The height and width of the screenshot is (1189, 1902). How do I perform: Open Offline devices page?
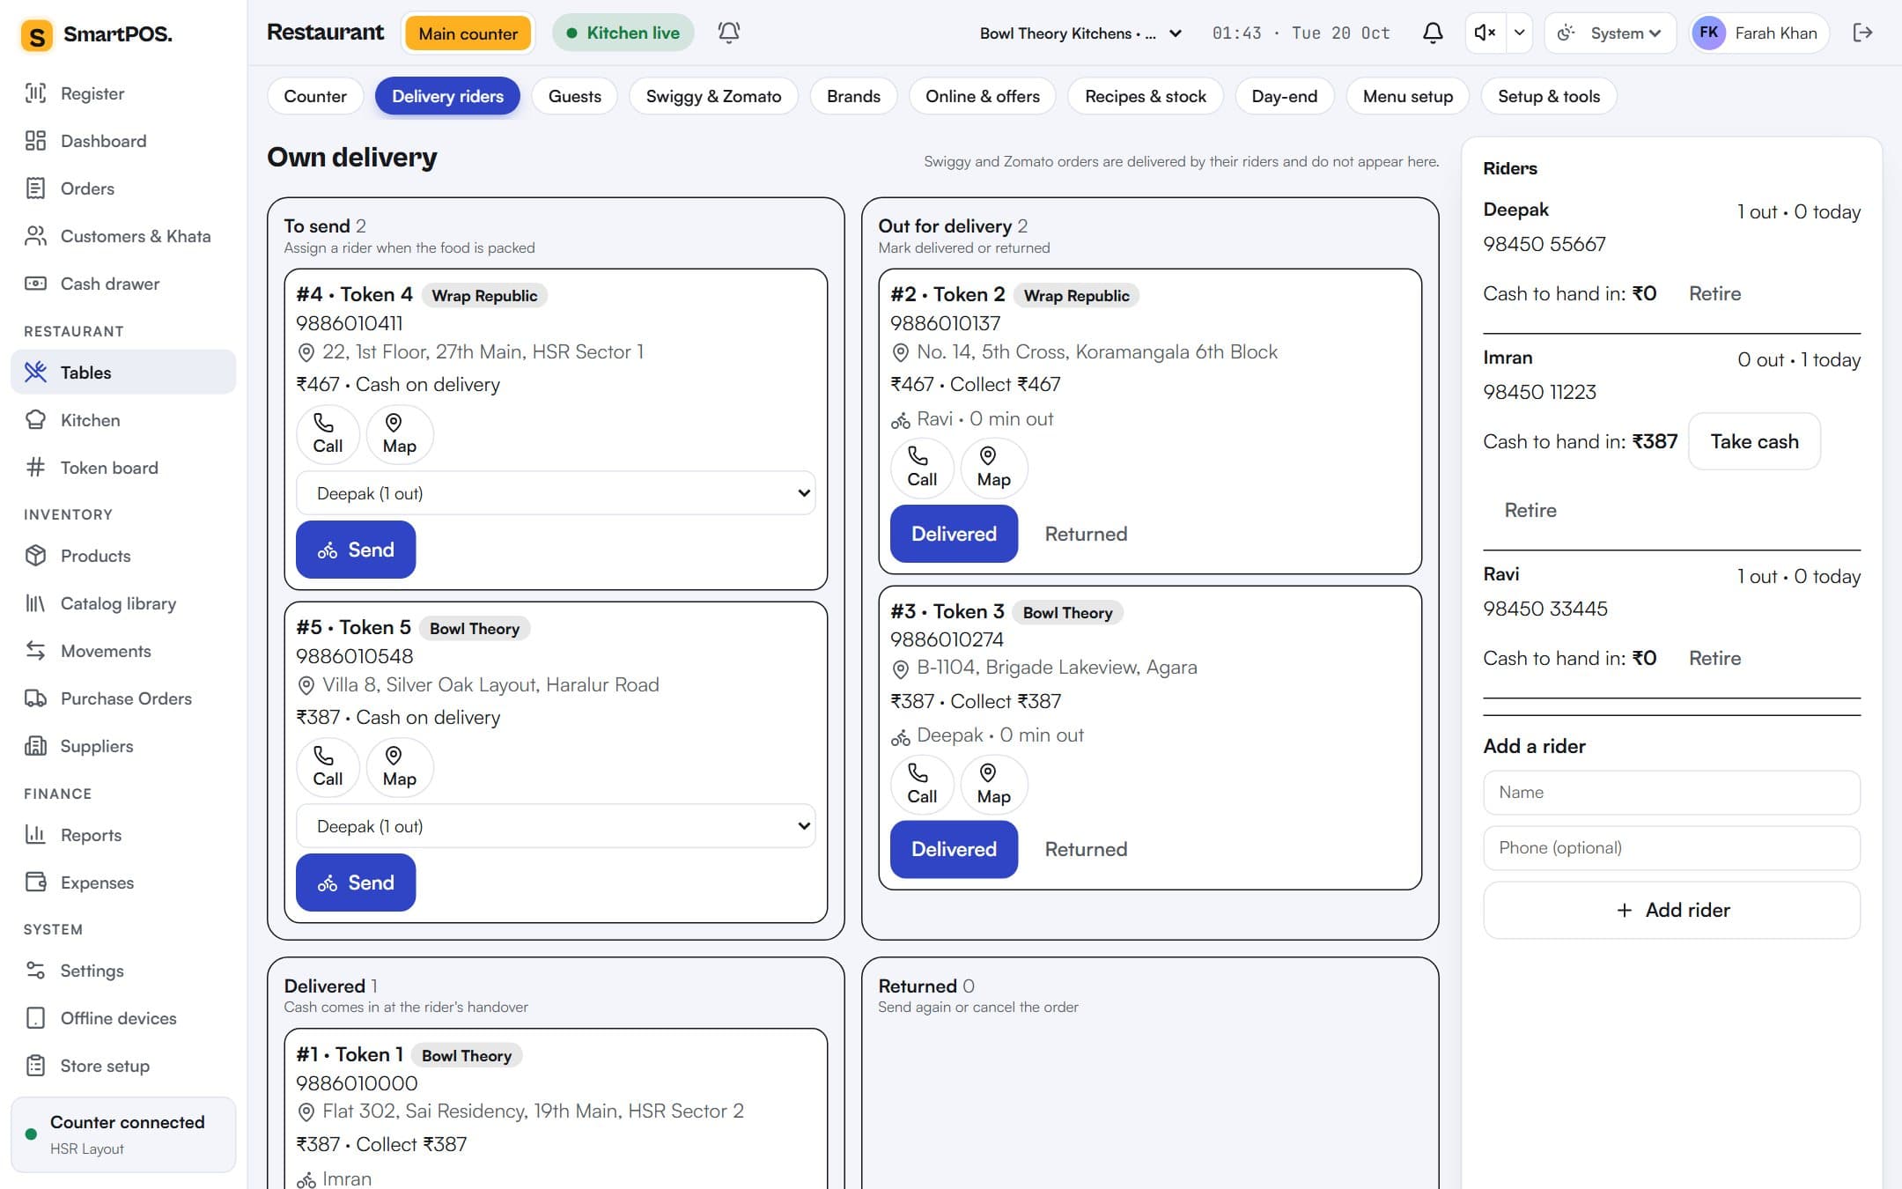pos(123,1018)
